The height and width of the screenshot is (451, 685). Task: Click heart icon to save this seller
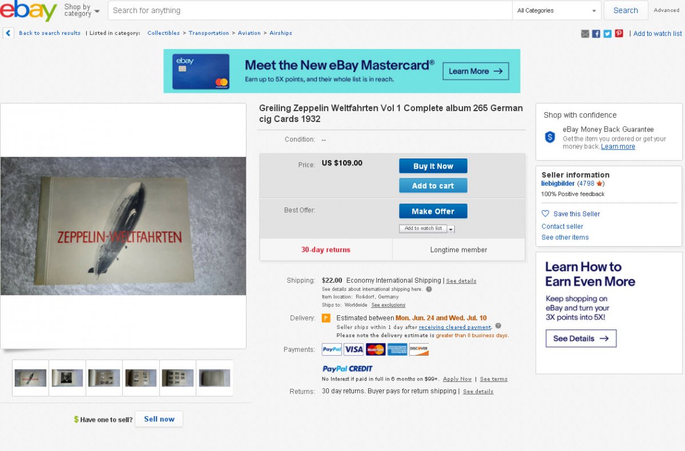pos(546,214)
